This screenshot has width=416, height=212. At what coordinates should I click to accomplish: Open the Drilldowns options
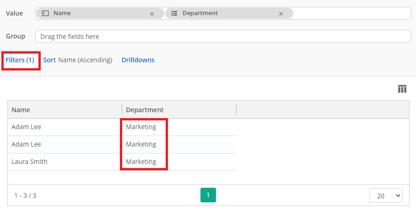pos(138,60)
